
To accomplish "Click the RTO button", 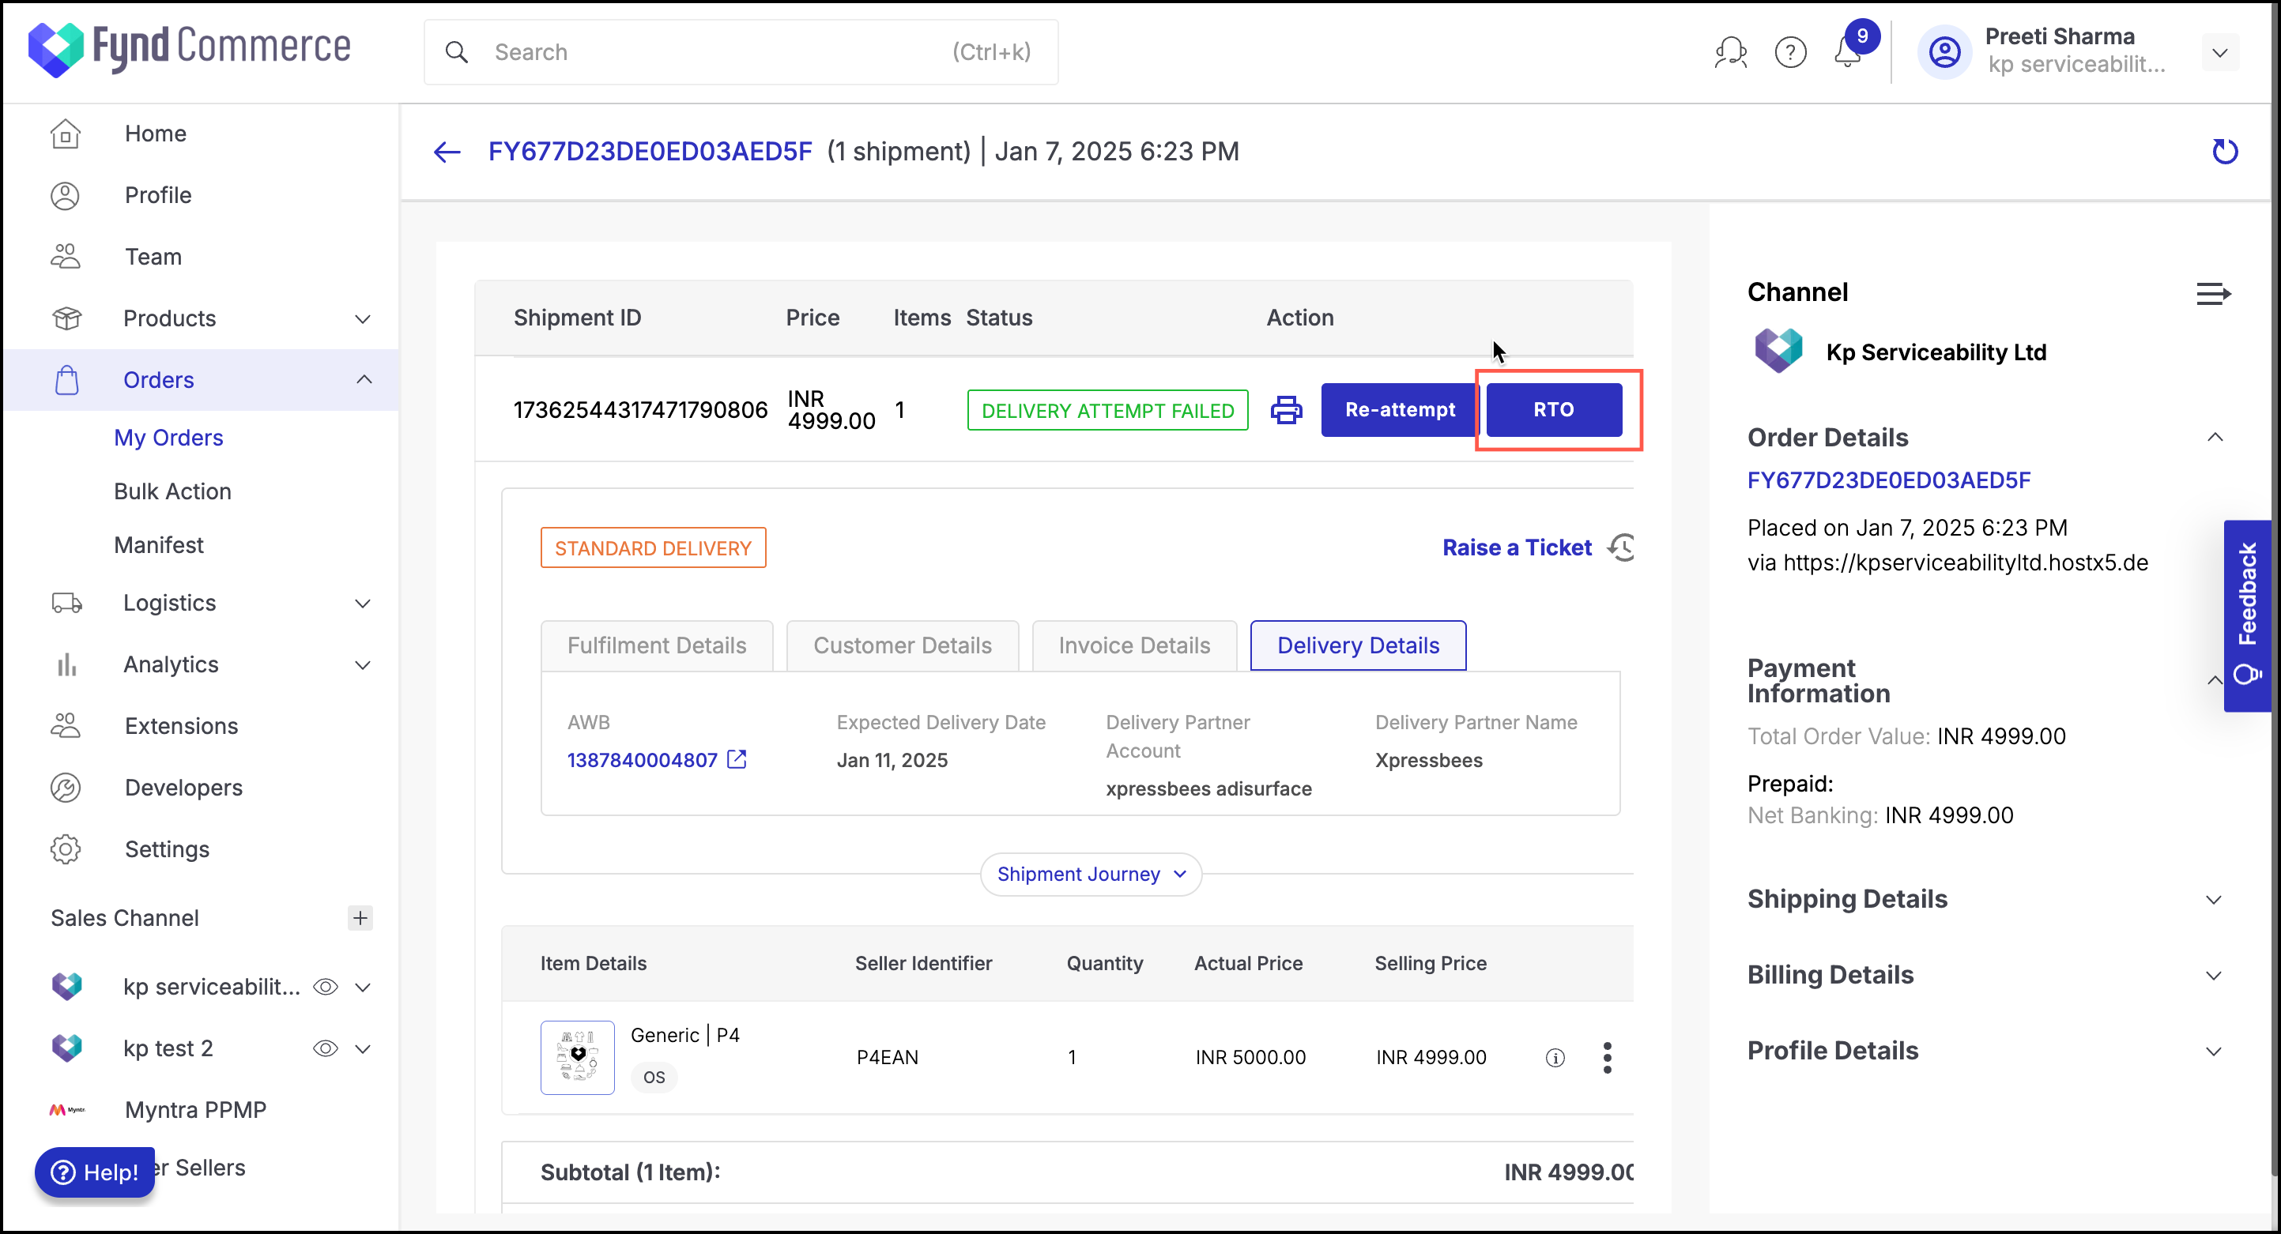I will point(1554,409).
